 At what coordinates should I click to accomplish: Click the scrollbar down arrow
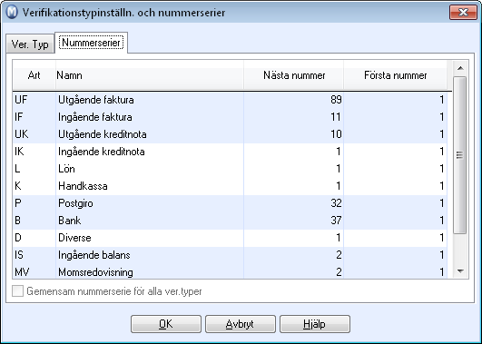click(460, 270)
